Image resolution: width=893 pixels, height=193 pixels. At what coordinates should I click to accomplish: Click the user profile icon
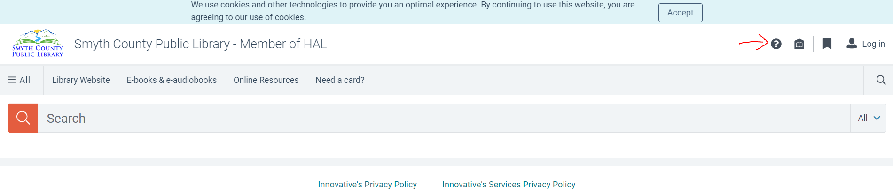click(x=851, y=44)
